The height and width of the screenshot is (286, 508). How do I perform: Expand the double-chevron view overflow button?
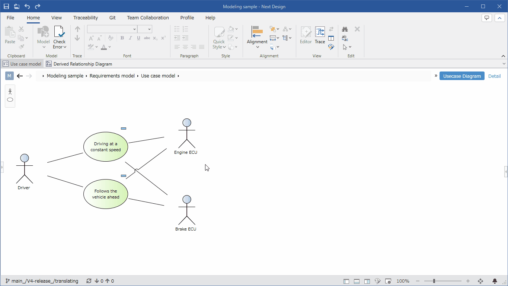[x=436, y=76]
